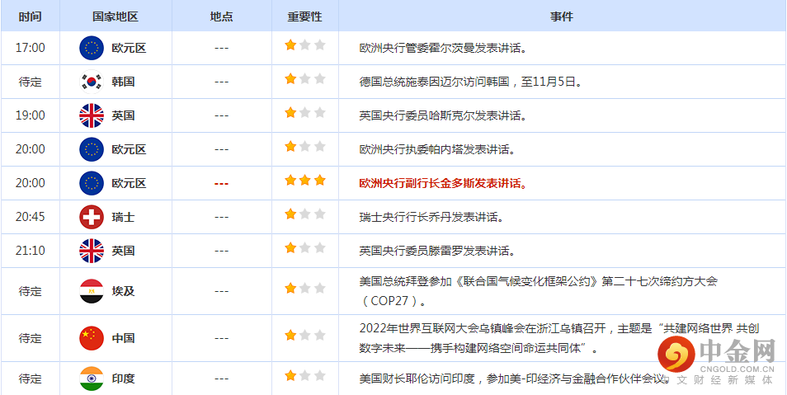Click event 瑞士央行行长乔丹发表讲话
787x395 pixels.
(431, 217)
